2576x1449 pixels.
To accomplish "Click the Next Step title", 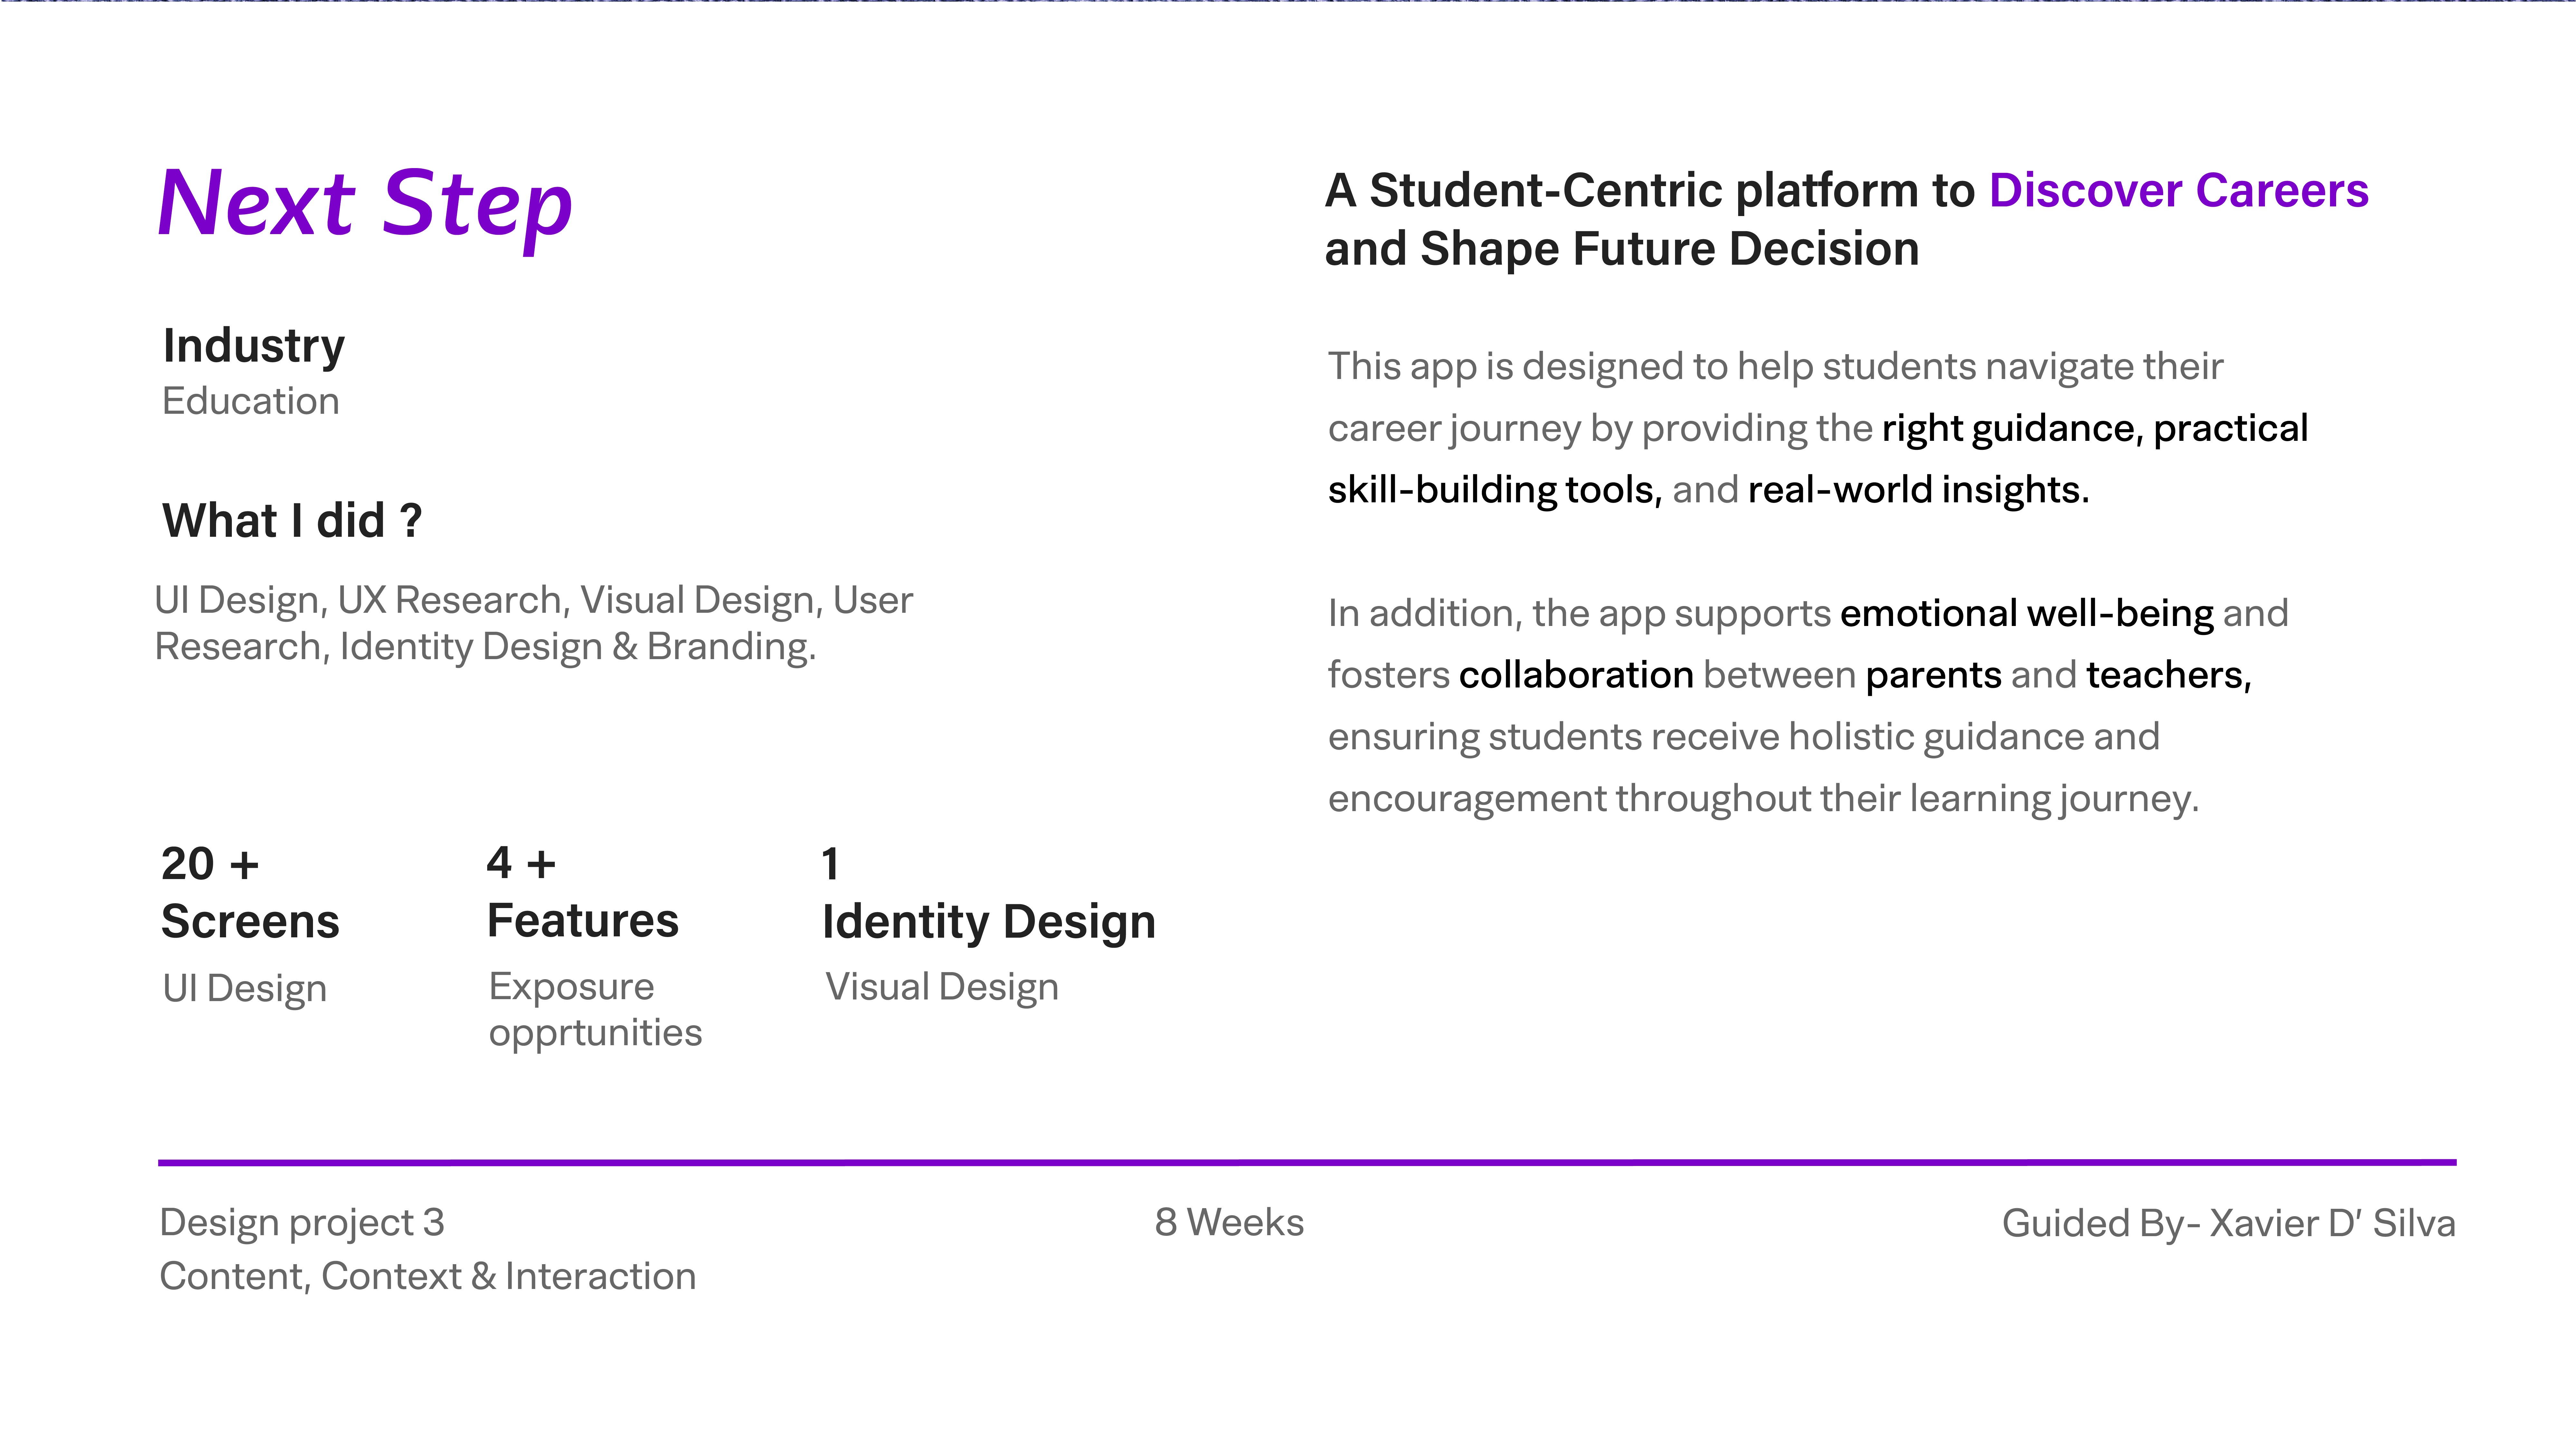I will pos(365,205).
